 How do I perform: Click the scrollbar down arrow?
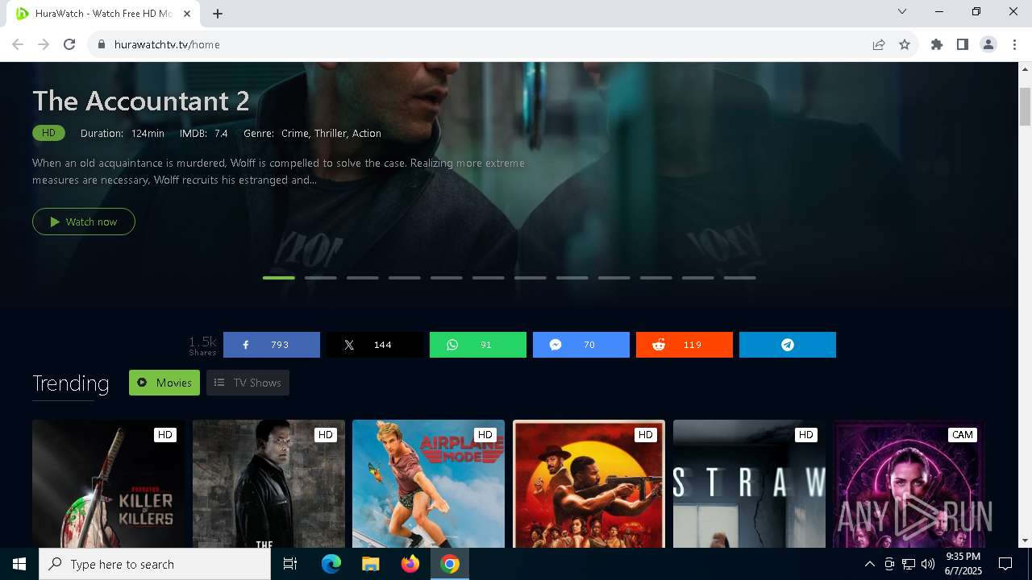click(1026, 541)
